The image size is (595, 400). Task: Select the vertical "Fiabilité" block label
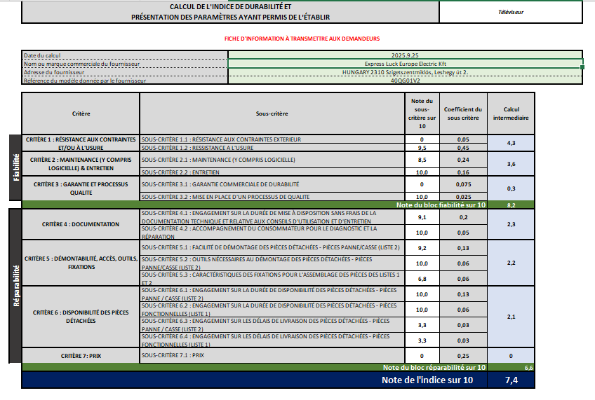(15, 168)
